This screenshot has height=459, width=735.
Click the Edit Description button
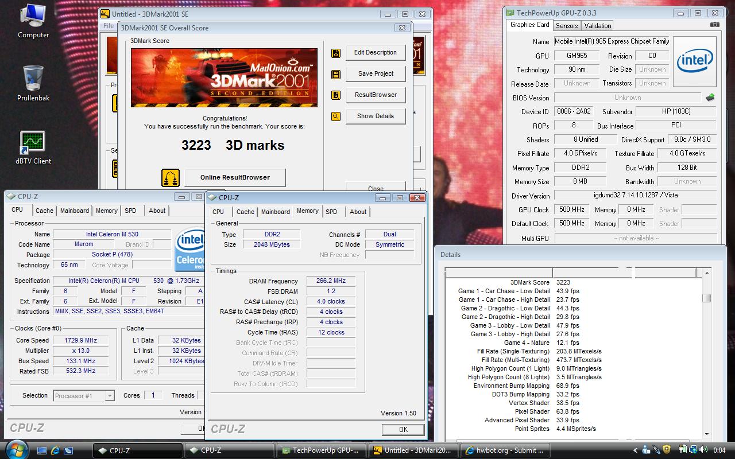376,53
